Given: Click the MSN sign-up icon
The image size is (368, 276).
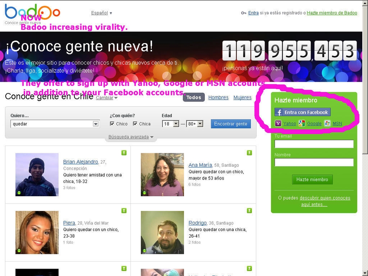Looking at the screenshot, I should pyautogui.click(x=327, y=123).
